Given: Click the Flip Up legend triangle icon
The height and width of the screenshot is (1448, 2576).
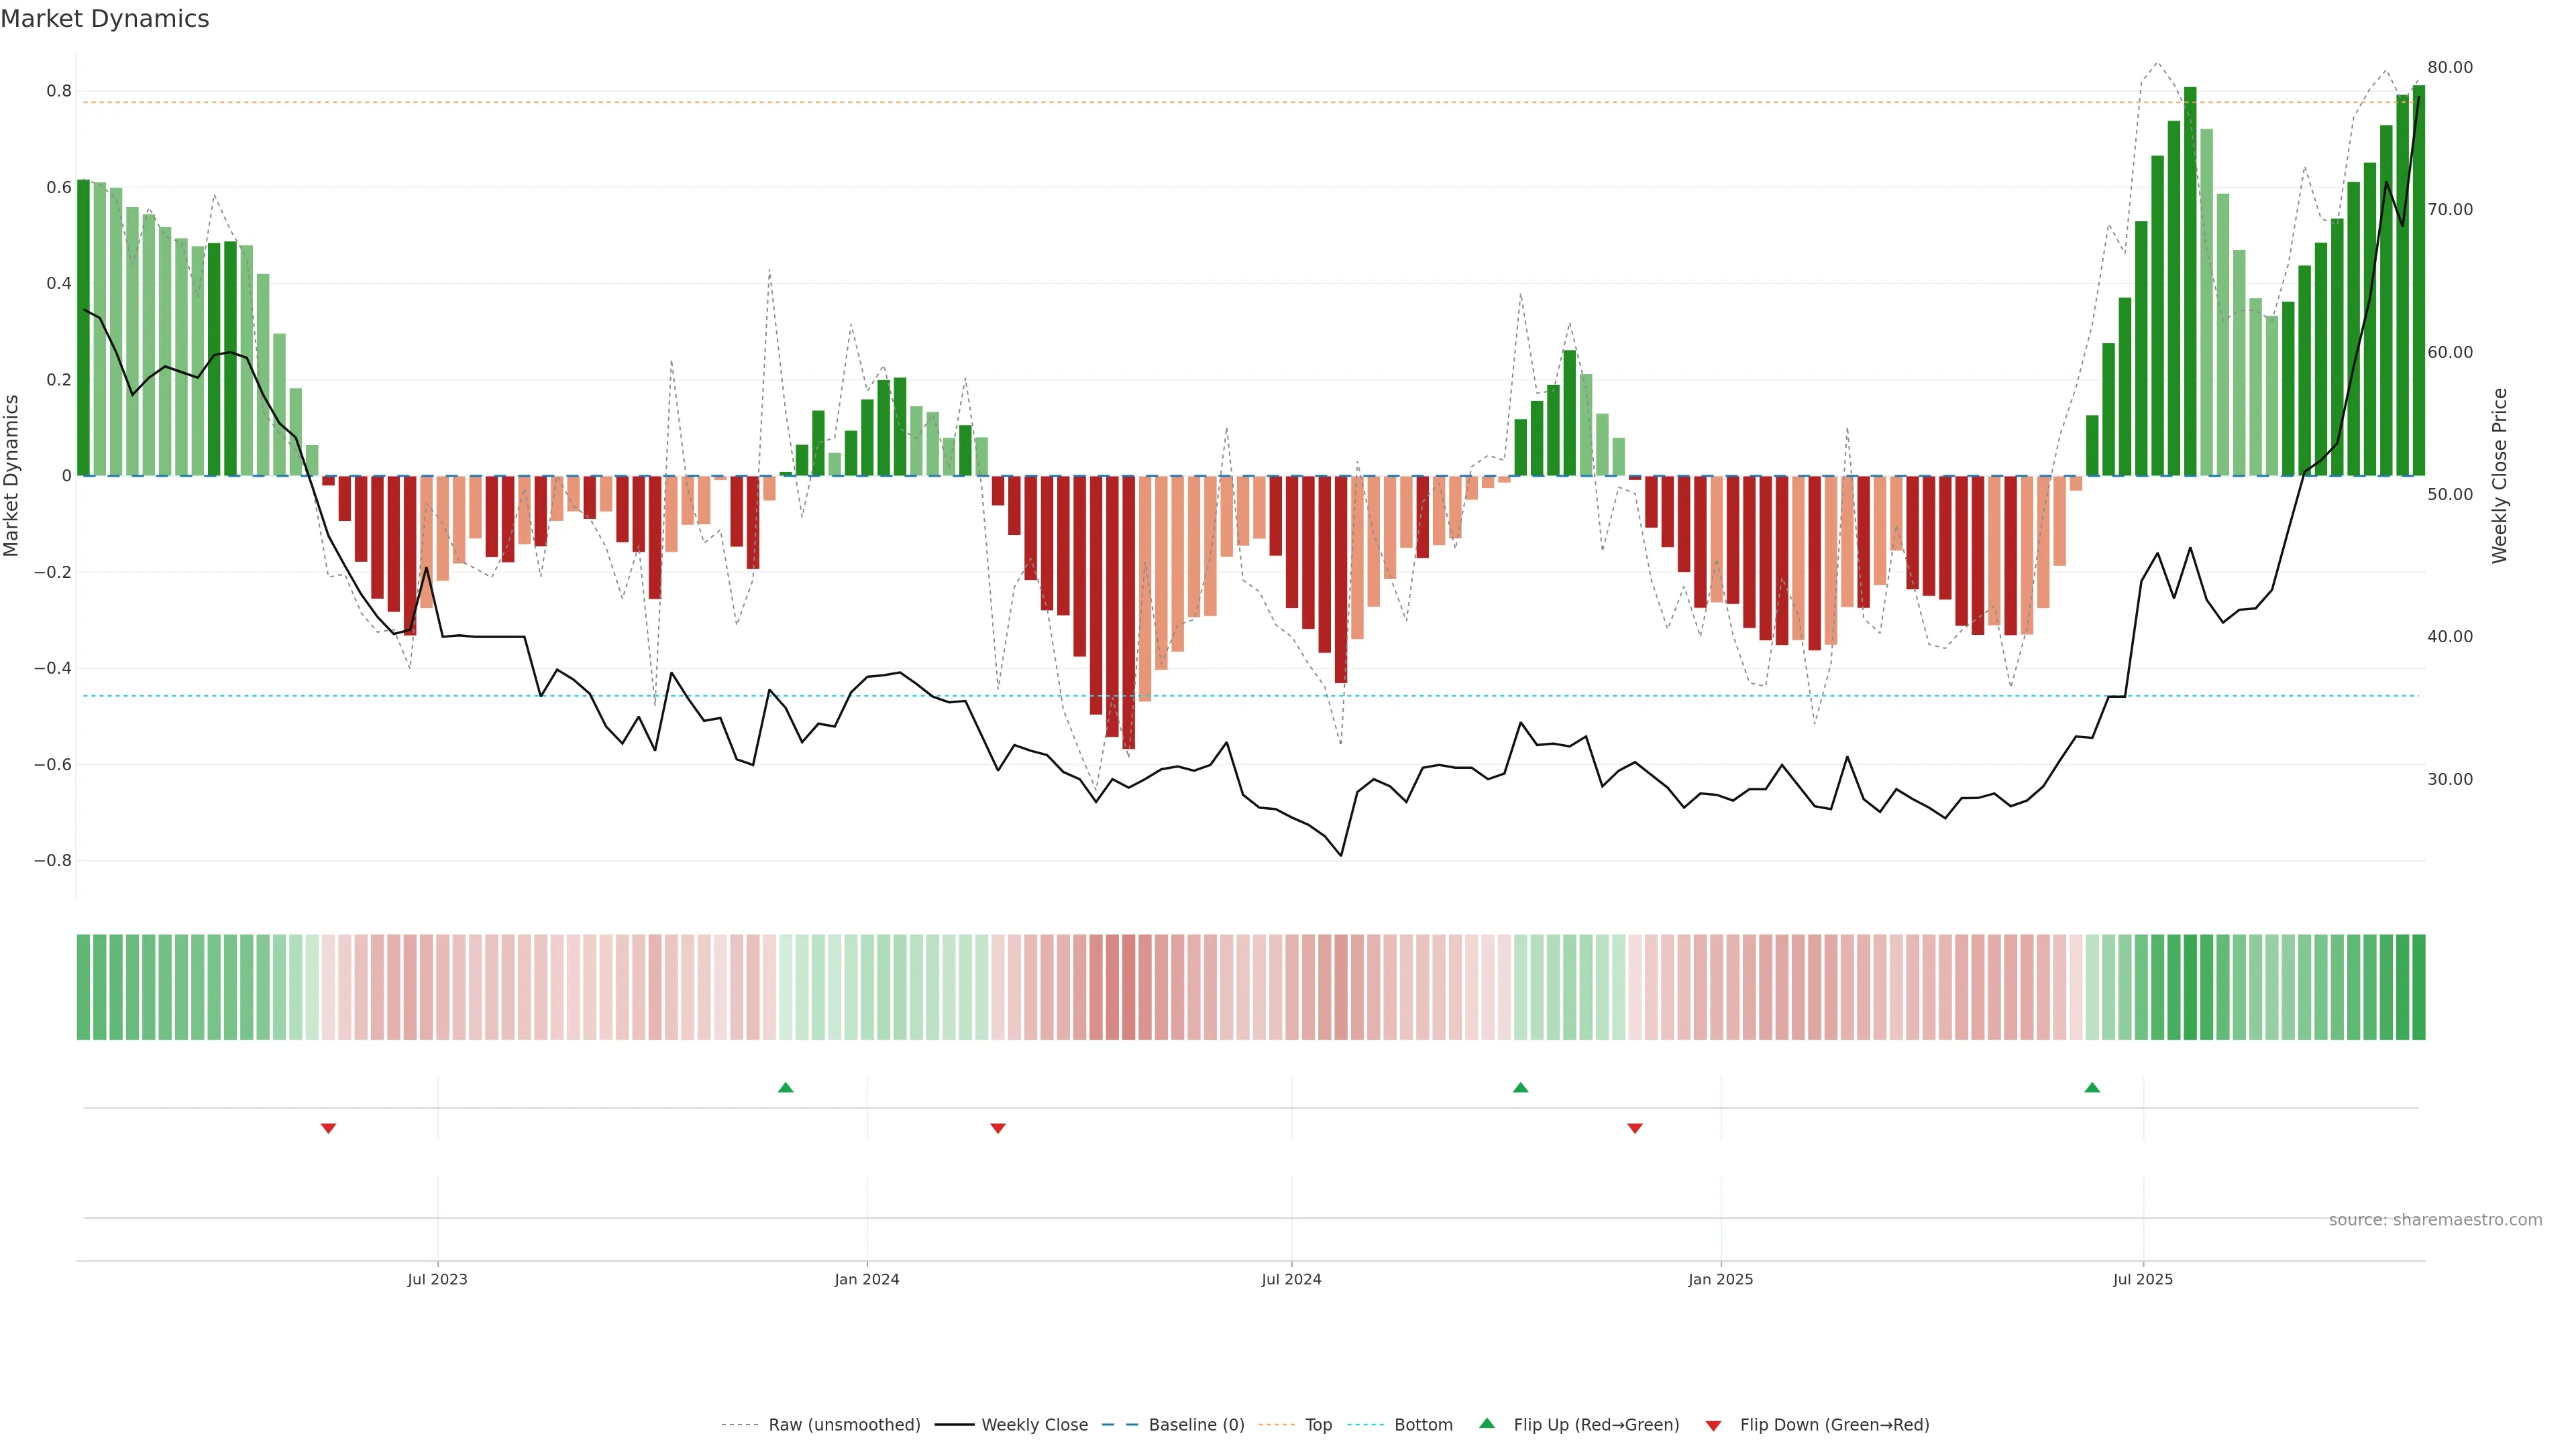Looking at the screenshot, I should 1487,1423.
